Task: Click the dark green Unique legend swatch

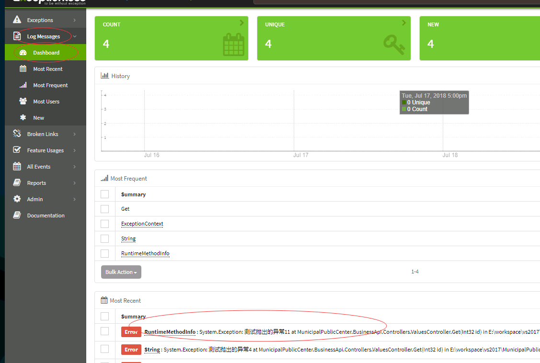Action: 404,102
